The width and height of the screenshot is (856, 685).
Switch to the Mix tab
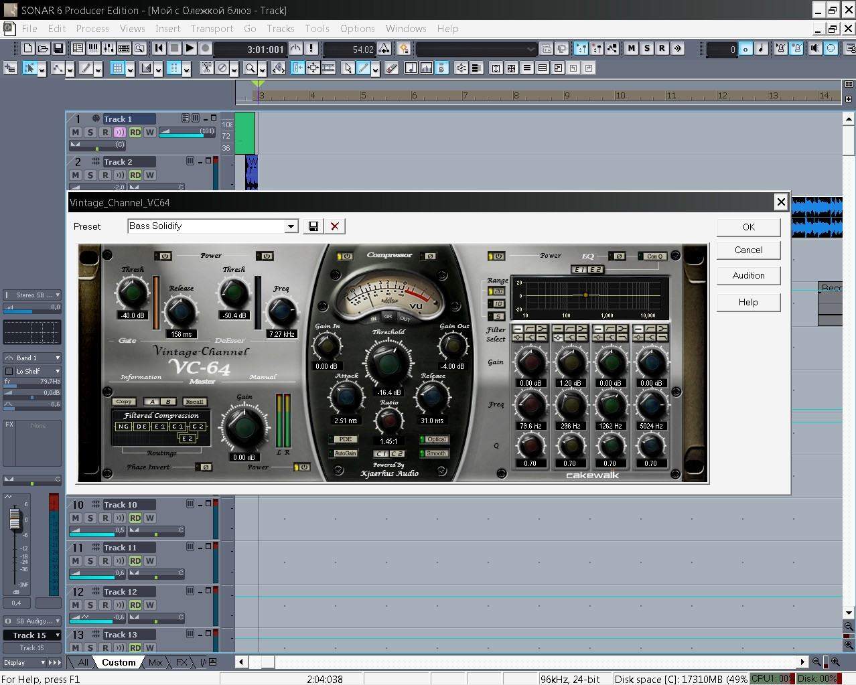155,662
